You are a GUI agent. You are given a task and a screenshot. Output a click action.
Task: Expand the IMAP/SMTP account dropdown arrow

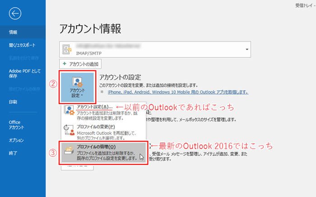point(246,49)
